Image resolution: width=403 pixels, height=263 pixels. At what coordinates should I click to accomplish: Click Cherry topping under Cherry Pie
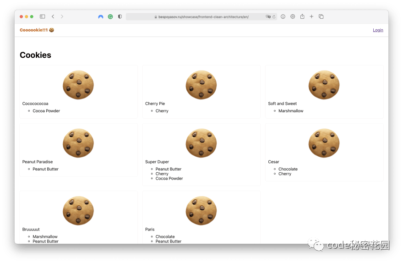[x=162, y=111]
